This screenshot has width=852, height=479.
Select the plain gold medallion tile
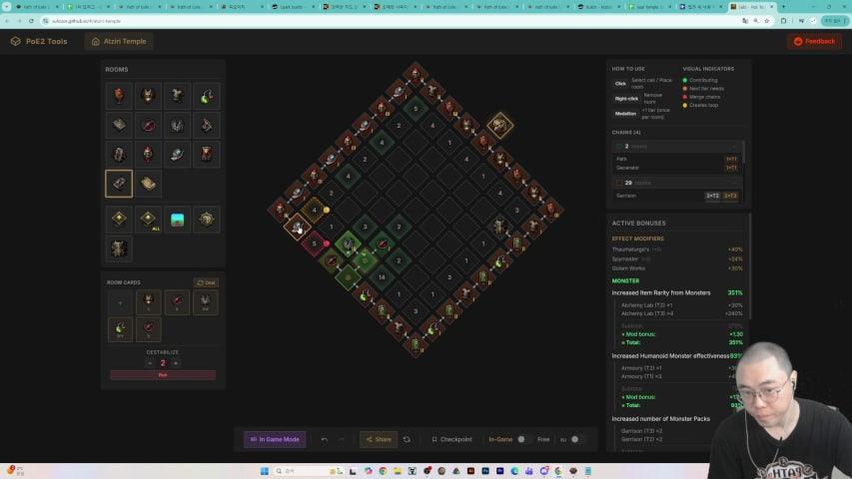tap(119, 220)
